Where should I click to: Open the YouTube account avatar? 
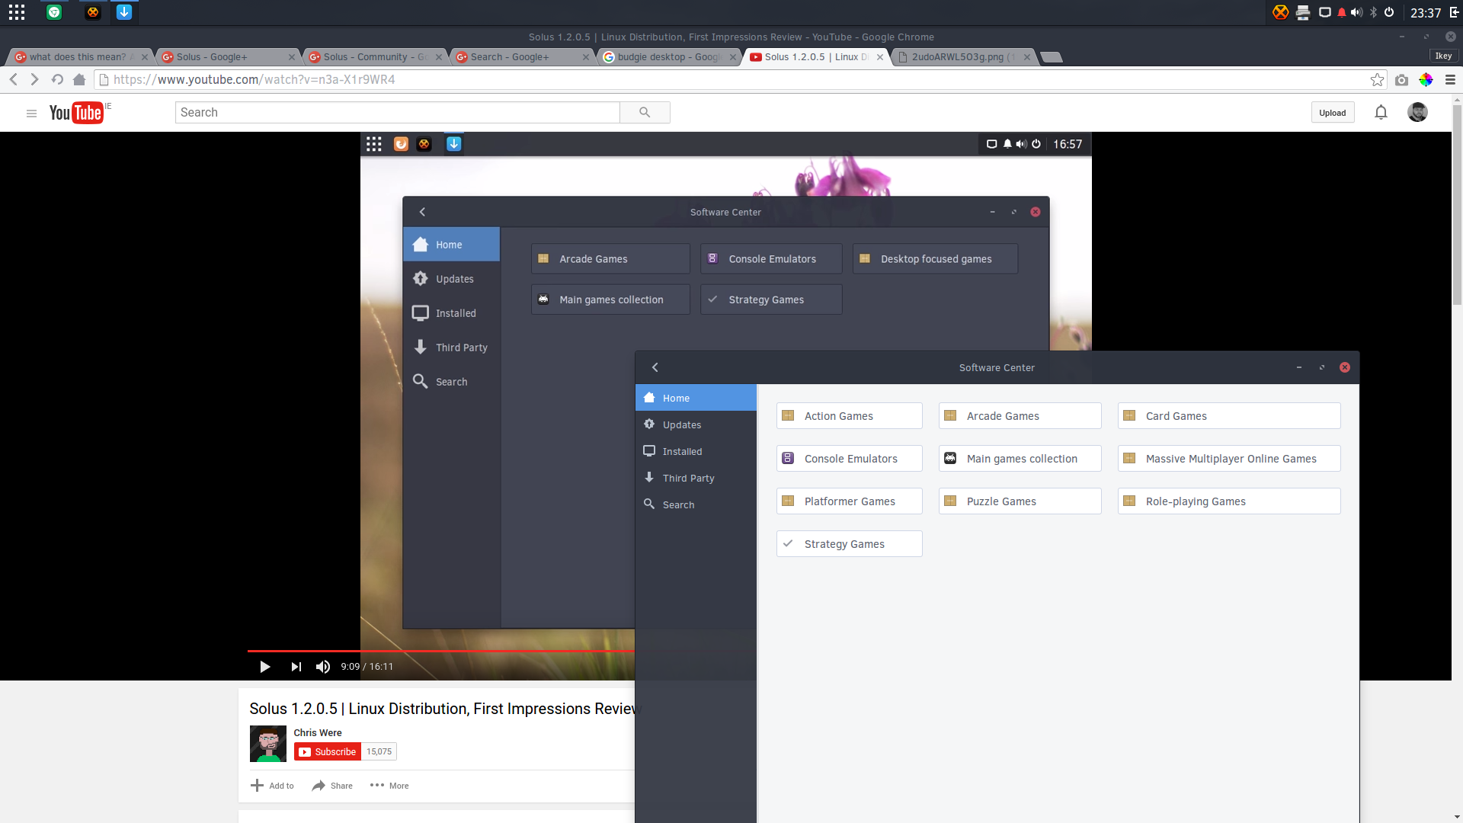[1417, 112]
